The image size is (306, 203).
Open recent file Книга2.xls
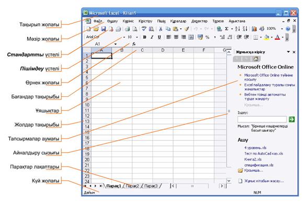coord(253,159)
